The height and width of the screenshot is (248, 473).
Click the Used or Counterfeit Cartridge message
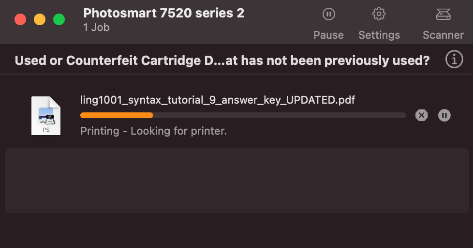(222, 61)
